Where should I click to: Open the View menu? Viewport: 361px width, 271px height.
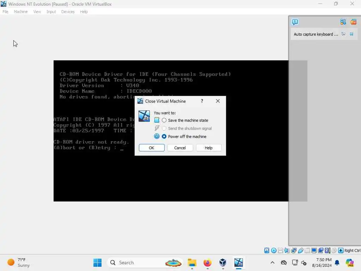click(x=37, y=12)
